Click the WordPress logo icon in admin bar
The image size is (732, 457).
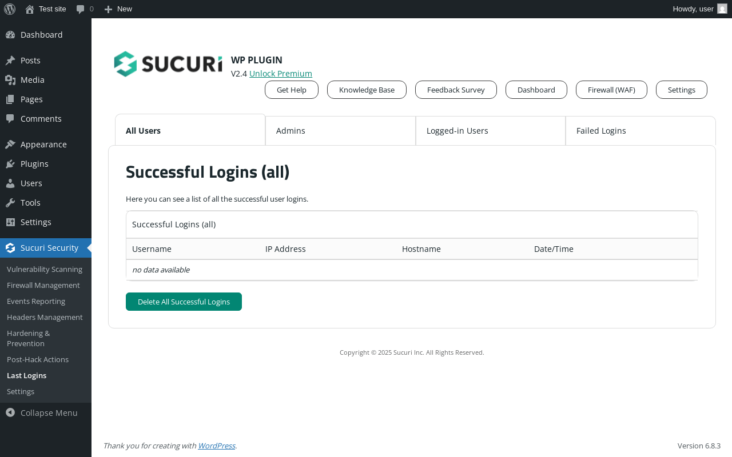[x=10, y=9]
